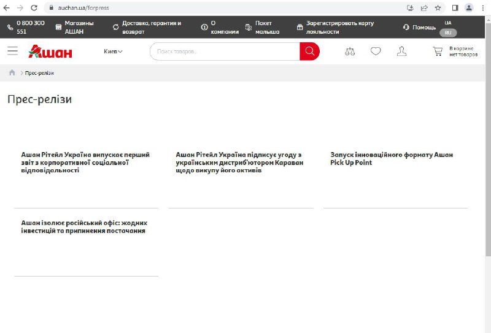Click the red search magnifier button
Viewport: 491px width, 333px height.
tap(309, 52)
